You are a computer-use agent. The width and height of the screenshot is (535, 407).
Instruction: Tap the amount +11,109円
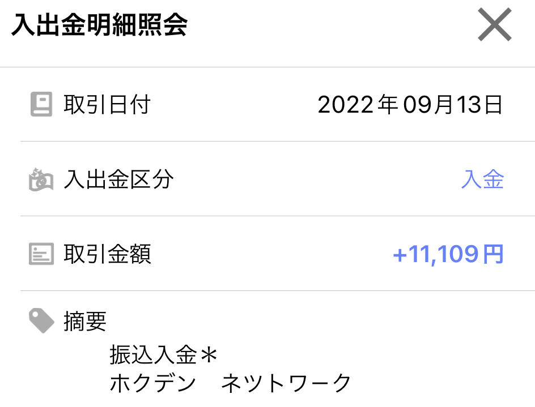point(448,254)
